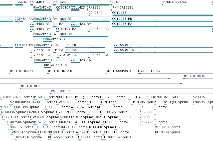
Task: Select transcript CG10936-RB
Action: pyautogui.click(x=122, y=19)
